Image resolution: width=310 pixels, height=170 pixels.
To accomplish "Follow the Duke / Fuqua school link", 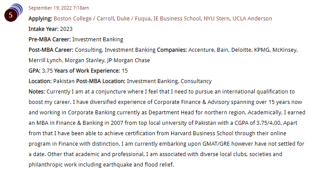I will point(134,19).
